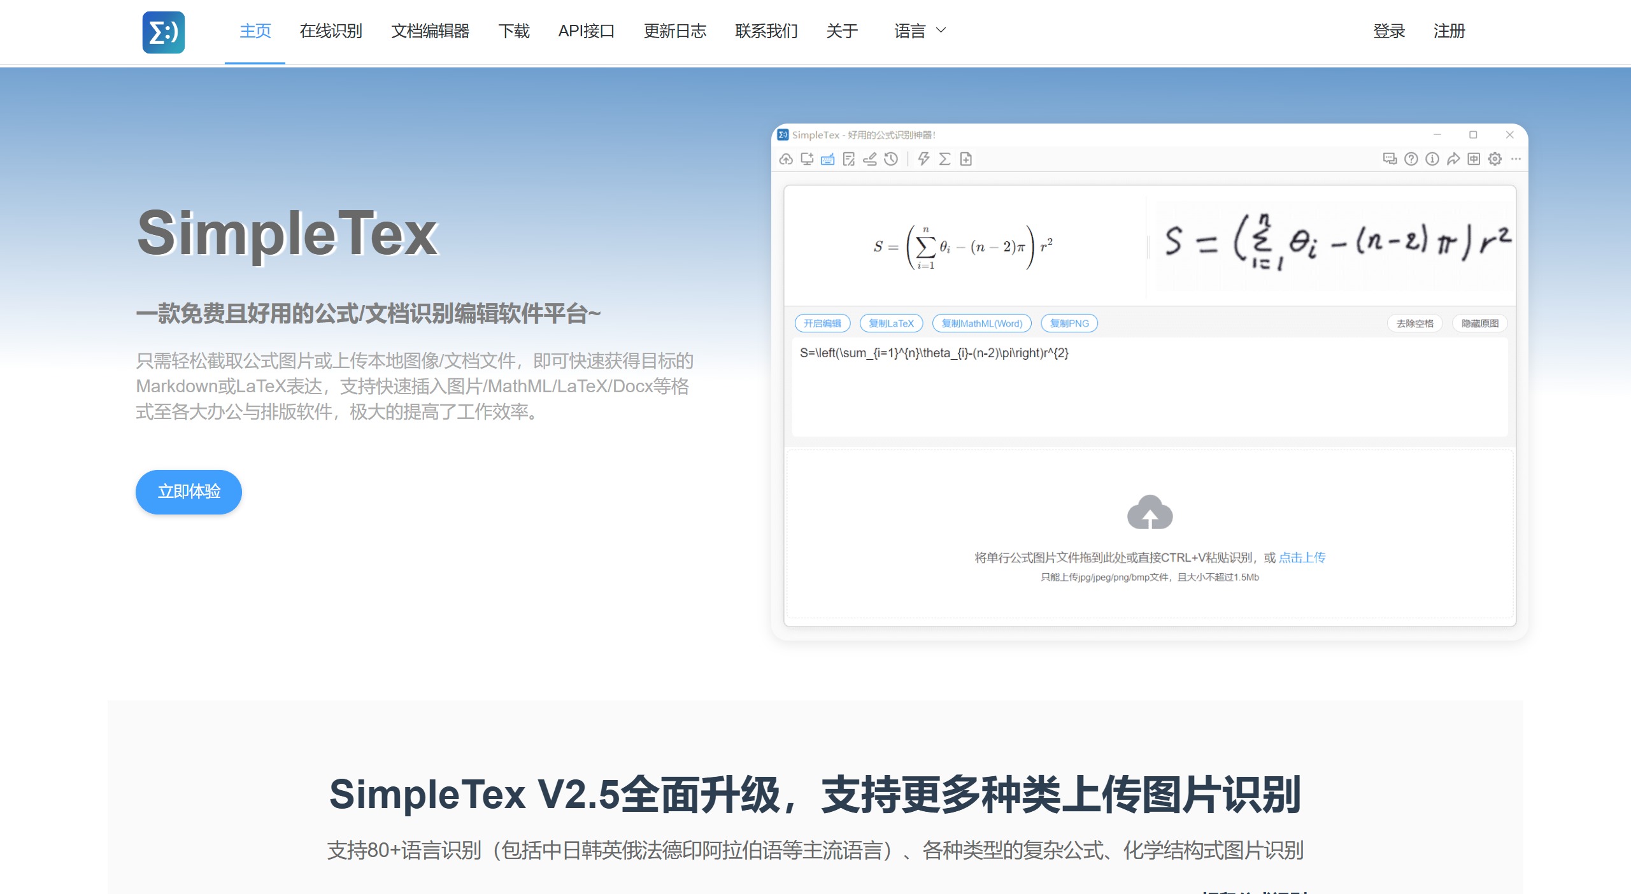This screenshot has width=1631, height=894.
Task: Open the 联系我们 contact page
Action: (x=766, y=31)
